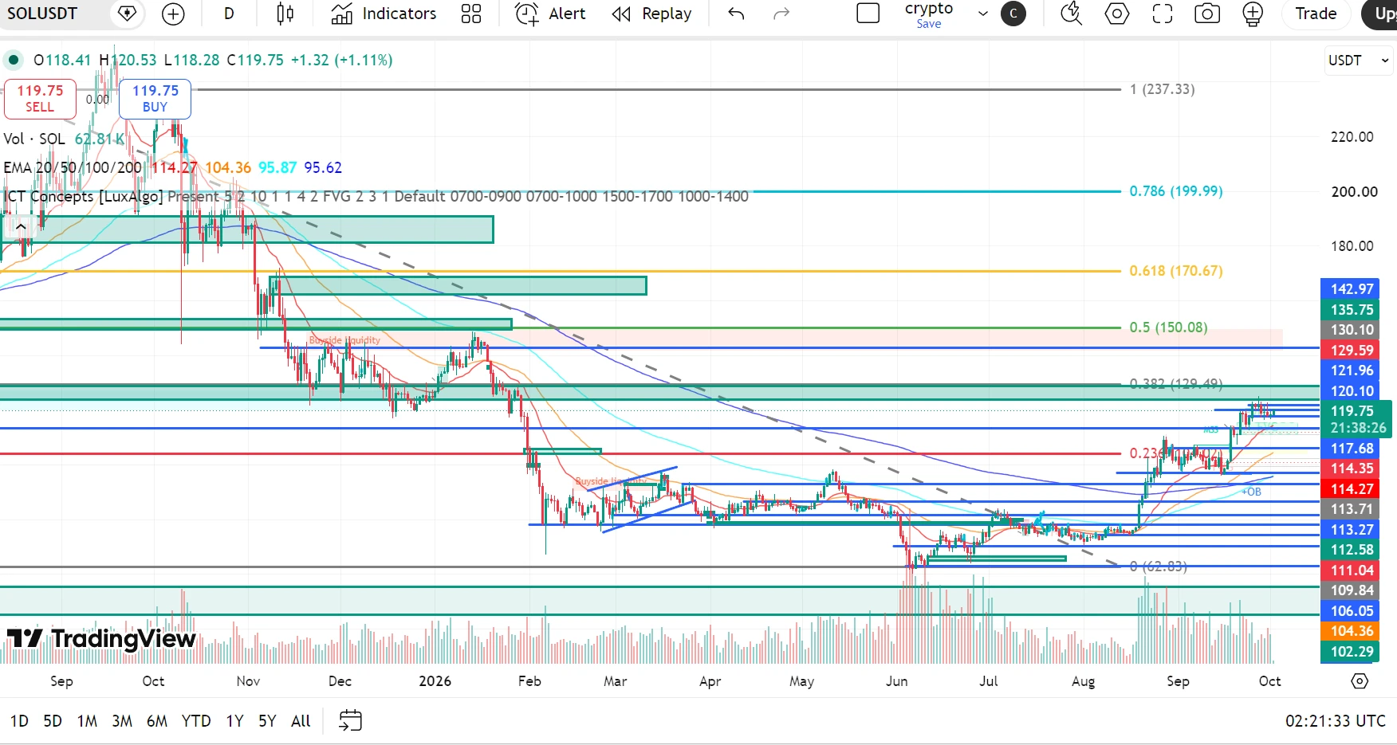Click the 119.75 BUY button
Screen dimensions: 1397x745
(155, 99)
